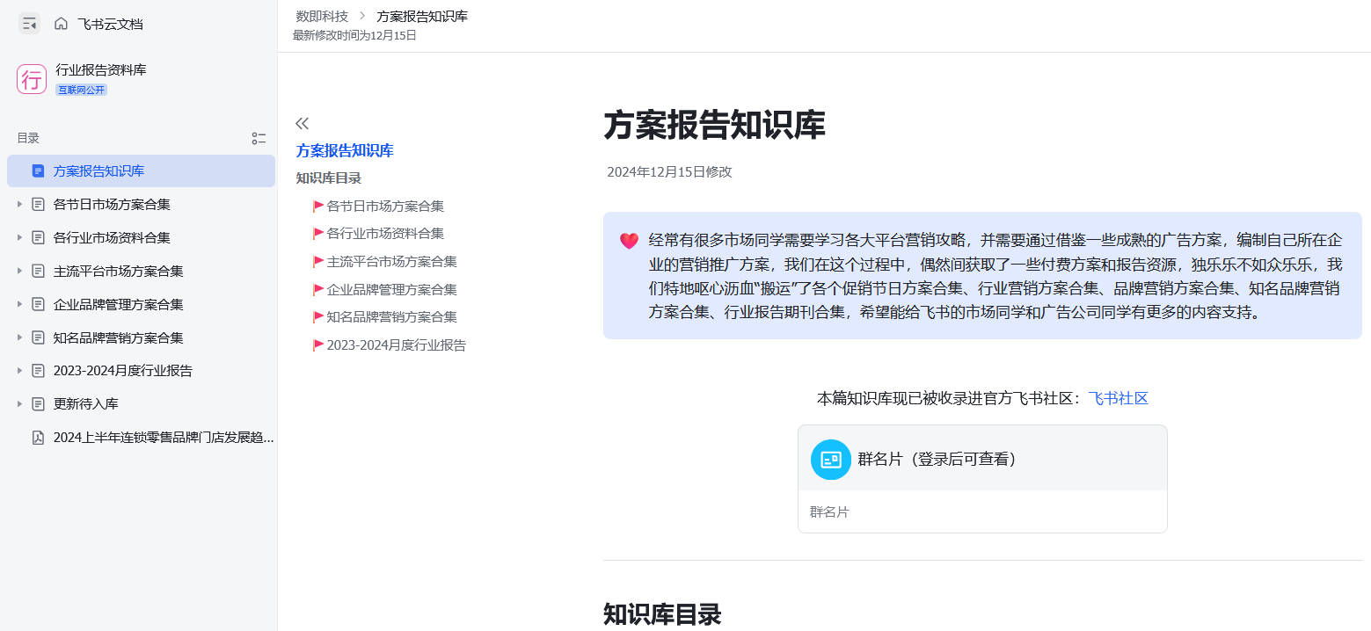Click 飞书云文档 header link
The width and height of the screenshot is (1371, 631).
(110, 24)
